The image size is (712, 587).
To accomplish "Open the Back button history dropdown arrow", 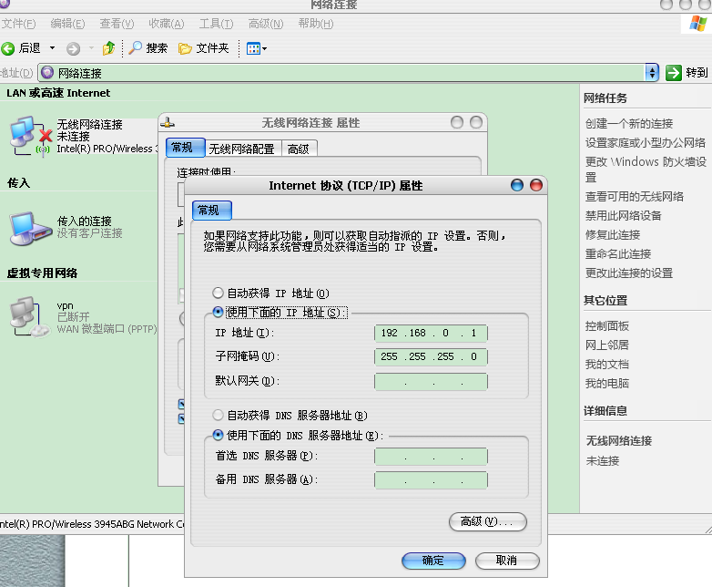I will (52, 48).
